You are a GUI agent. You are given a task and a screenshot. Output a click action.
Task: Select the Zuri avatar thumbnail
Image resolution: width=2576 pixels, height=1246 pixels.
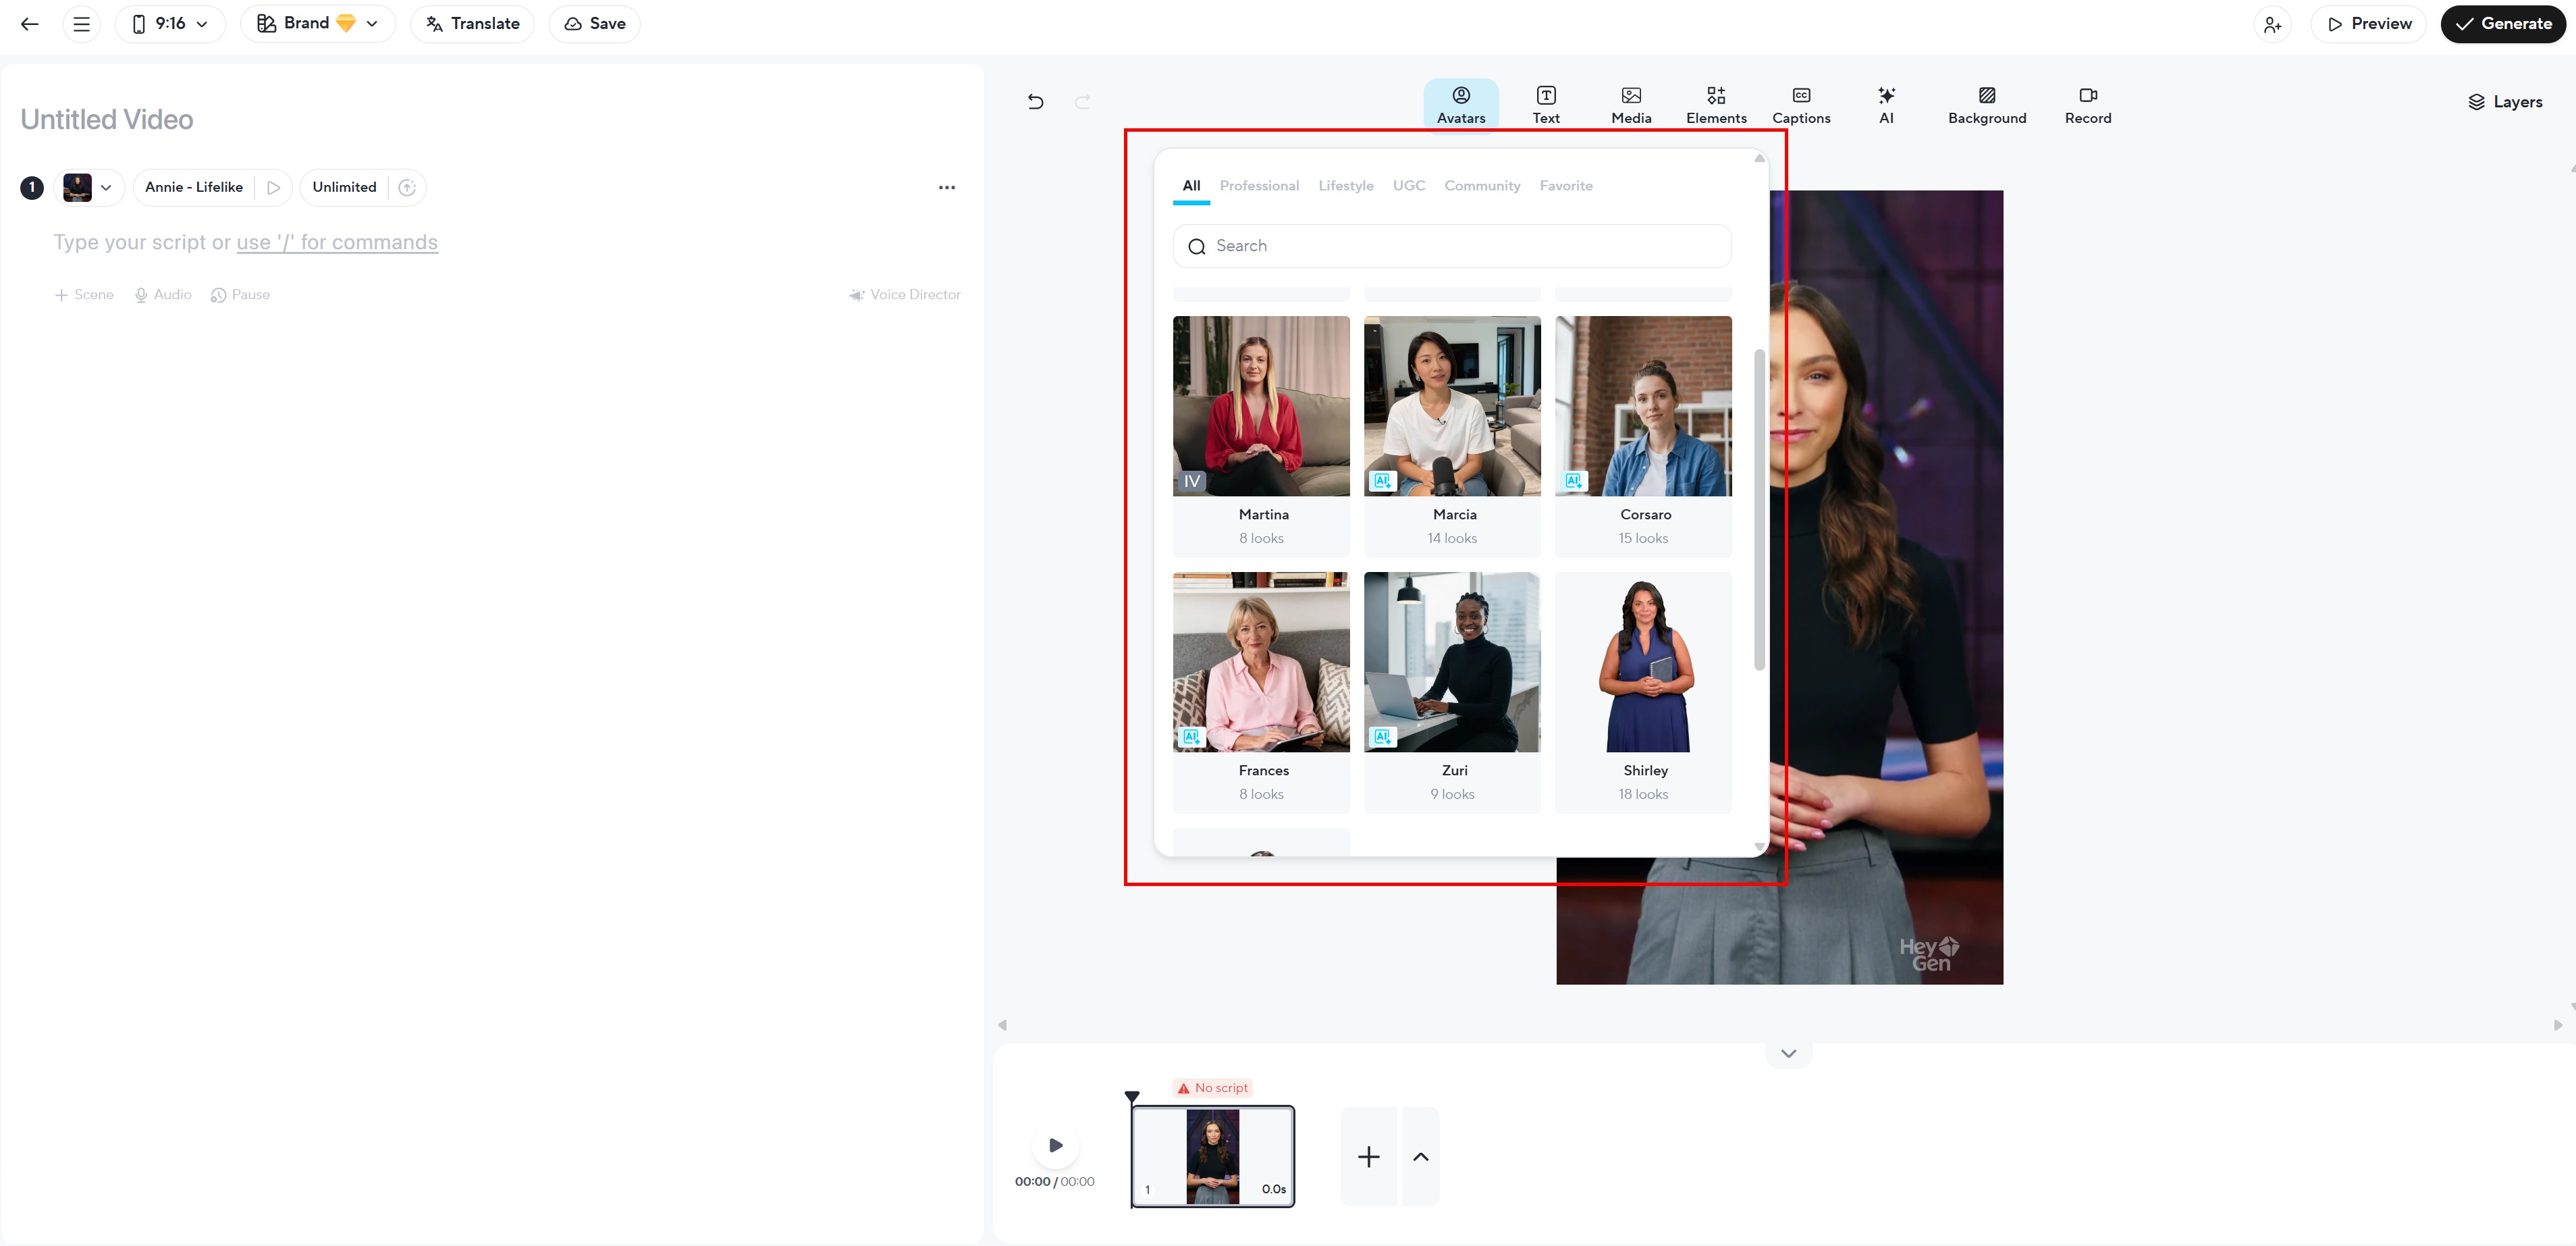1451,662
